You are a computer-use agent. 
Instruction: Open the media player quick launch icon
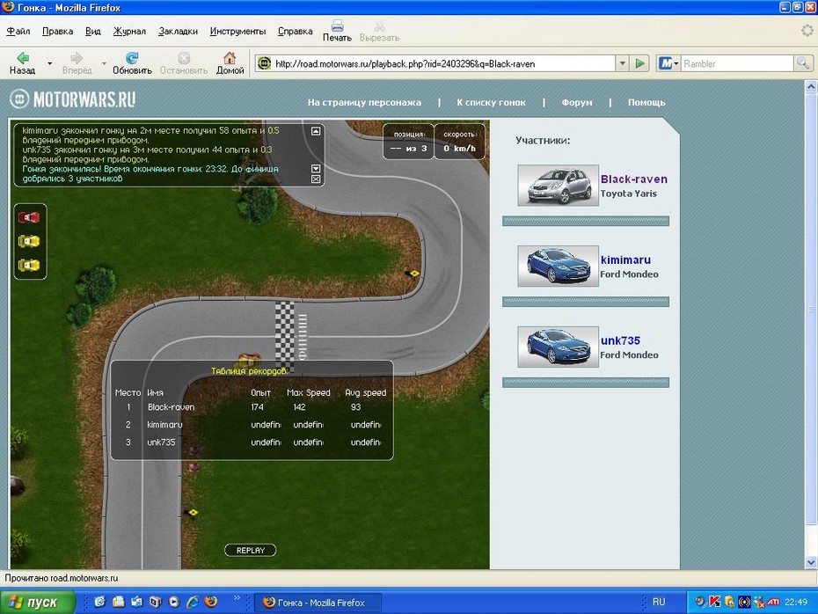click(174, 602)
